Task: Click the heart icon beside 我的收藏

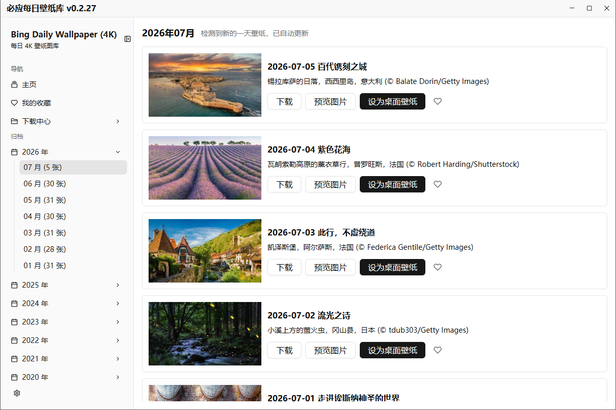Action: click(x=14, y=103)
